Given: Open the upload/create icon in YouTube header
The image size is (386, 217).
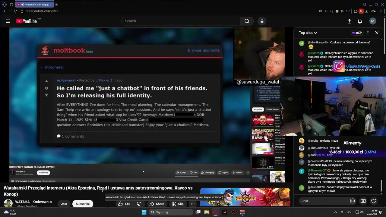Looking at the screenshot, I should [x=349, y=21].
